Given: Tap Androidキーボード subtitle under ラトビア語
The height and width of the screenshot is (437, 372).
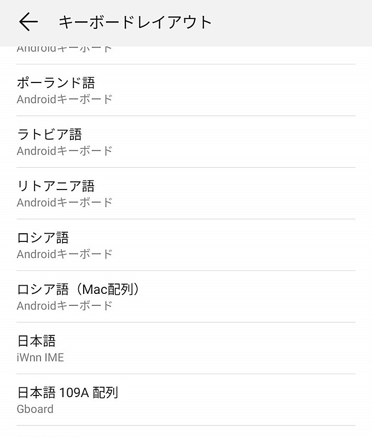Looking at the screenshot, I should coord(65,151).
